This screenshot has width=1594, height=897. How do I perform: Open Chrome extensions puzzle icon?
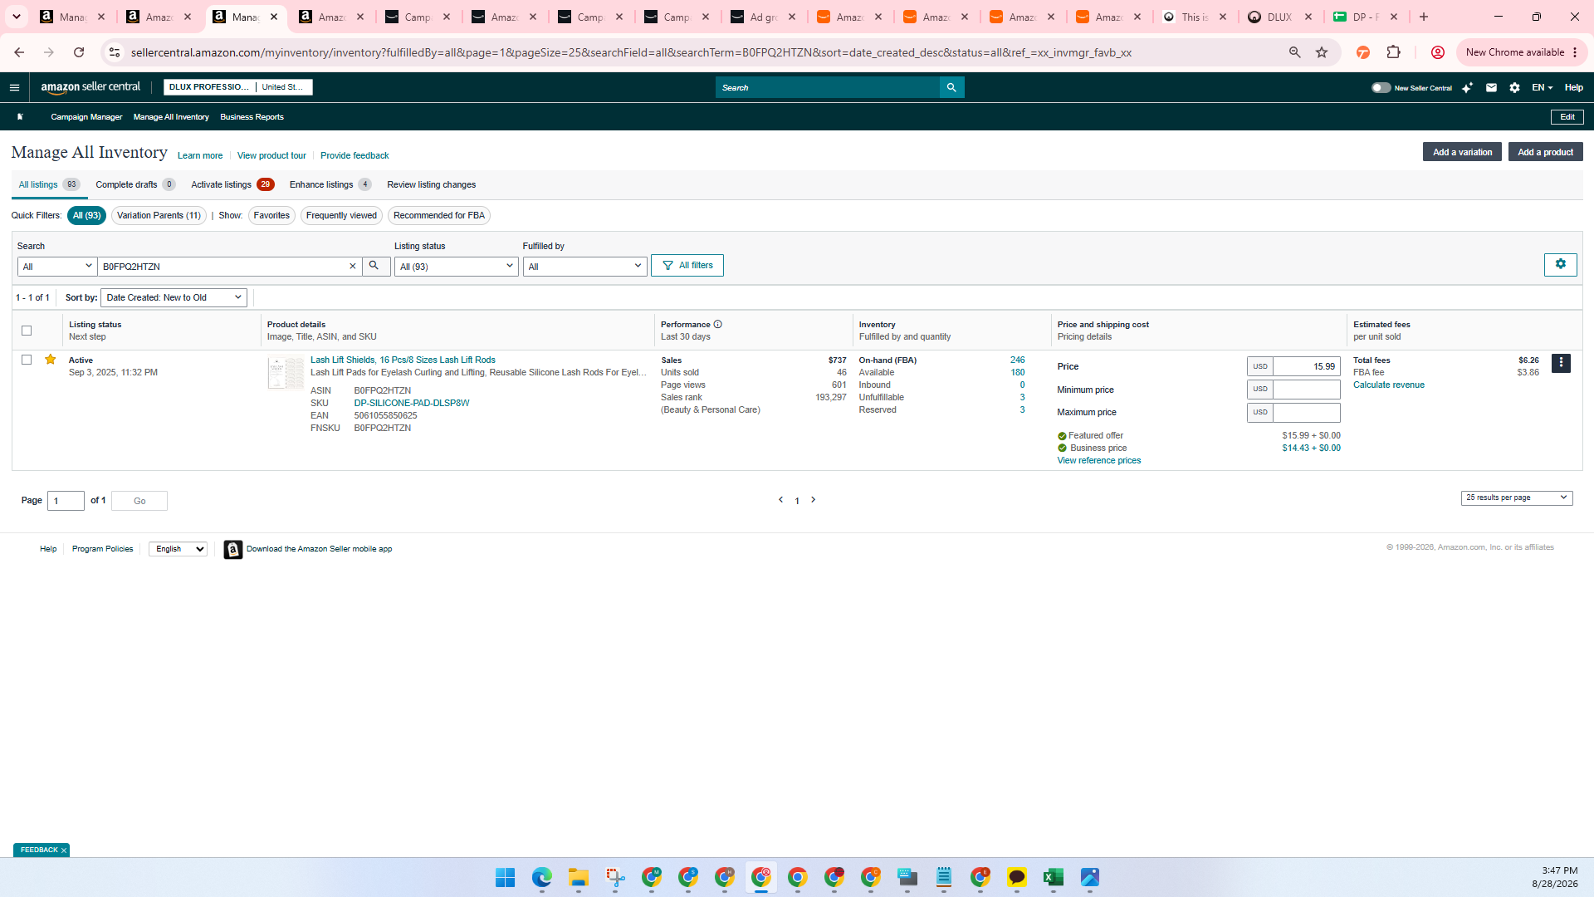(x=1393, y=52)
